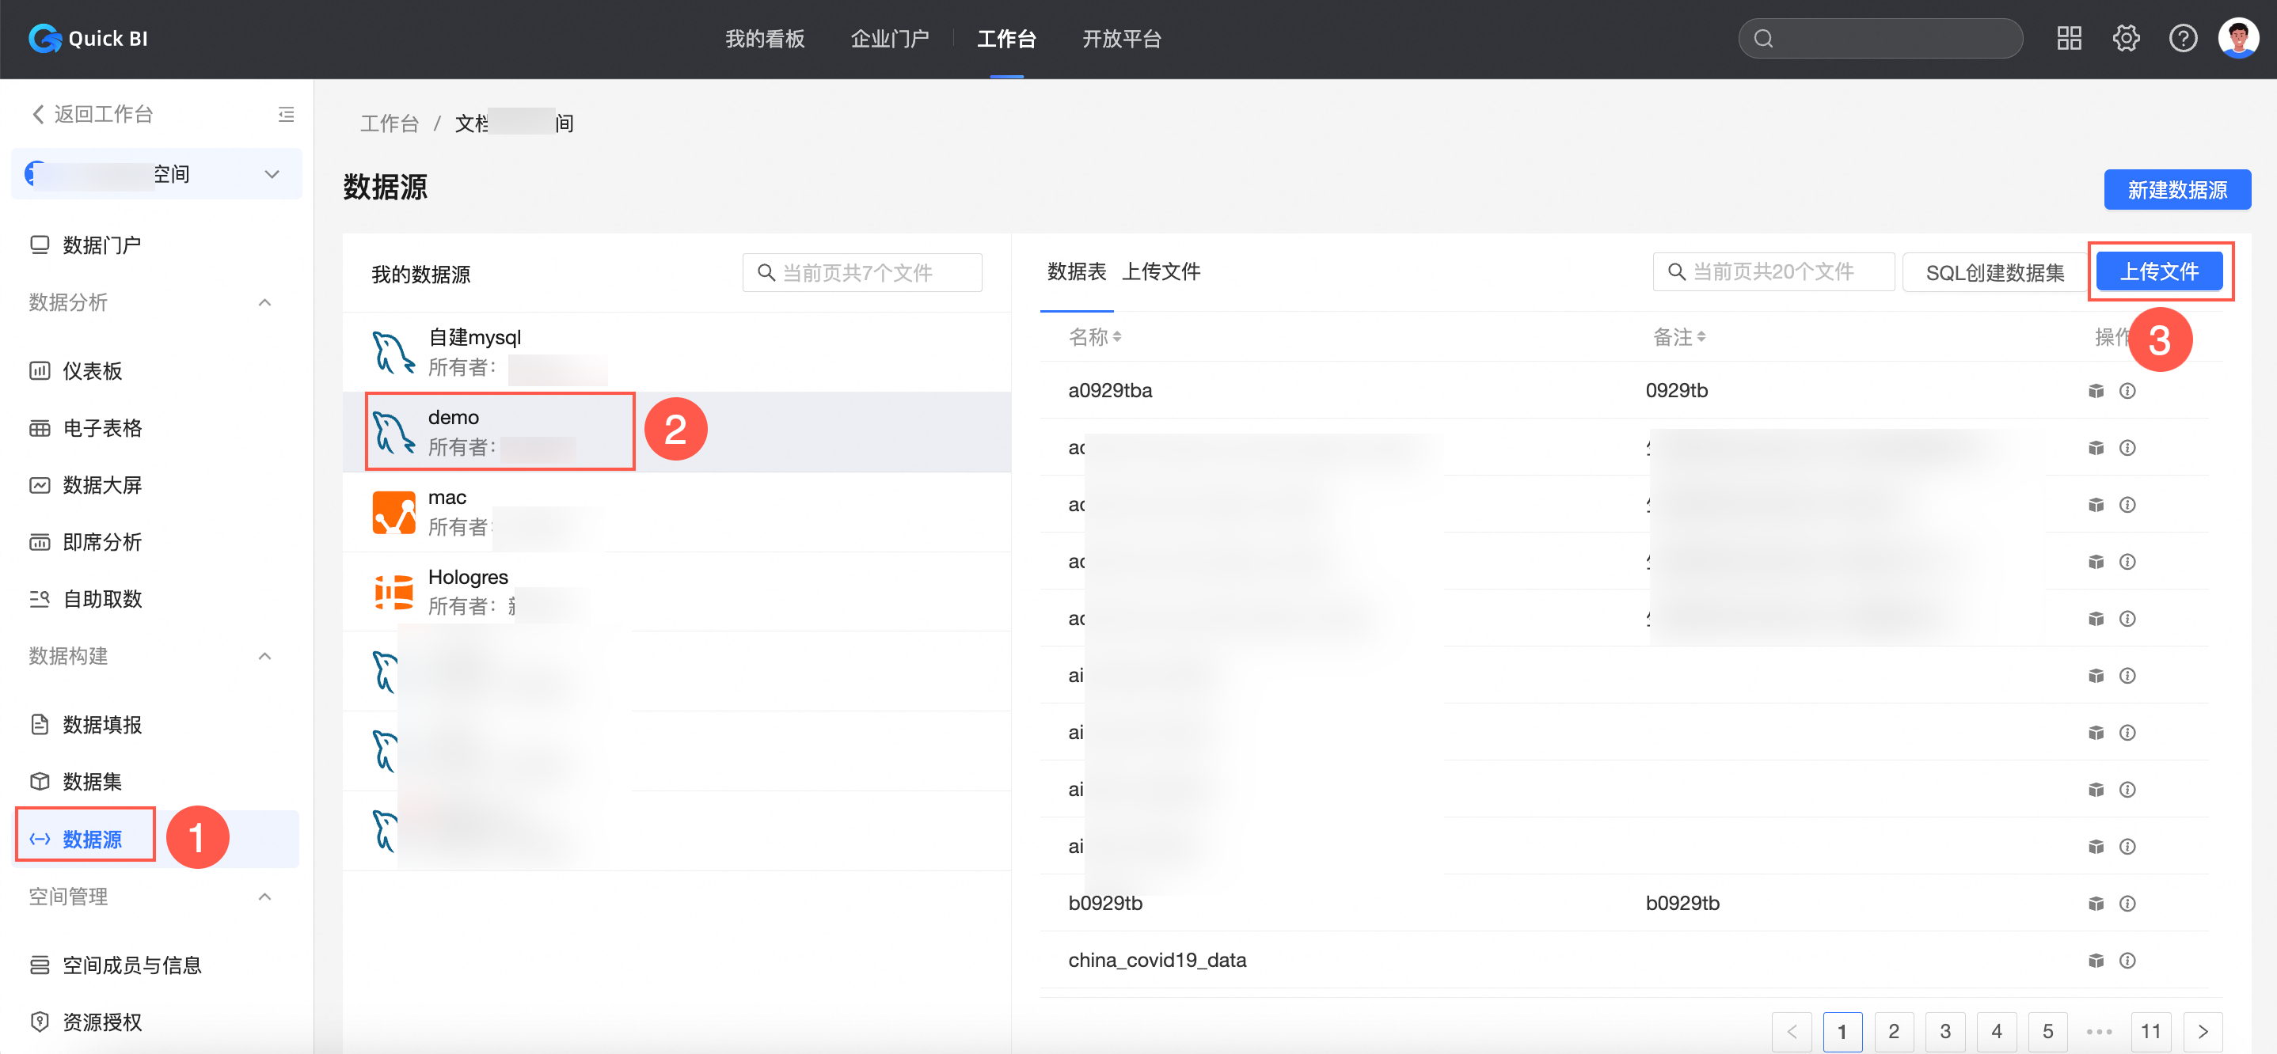Open 开放平台 in top navigation
Image resolution: width=2277 pixels, height=1054 pixels.
pyautogui.click(x=1122, y=39)
